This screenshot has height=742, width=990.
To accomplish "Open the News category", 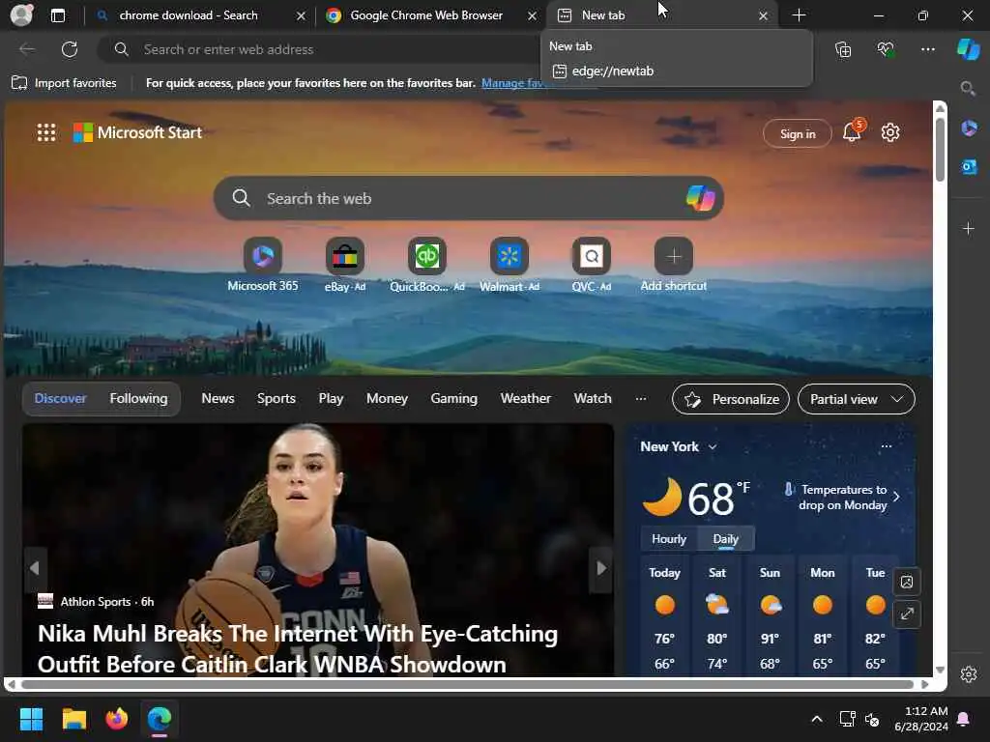I will [218, 399].
